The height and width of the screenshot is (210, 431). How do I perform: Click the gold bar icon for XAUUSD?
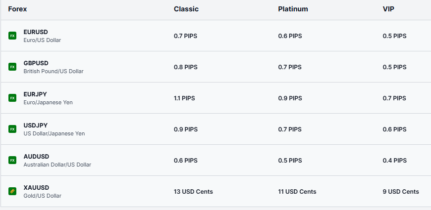point(12,191)
